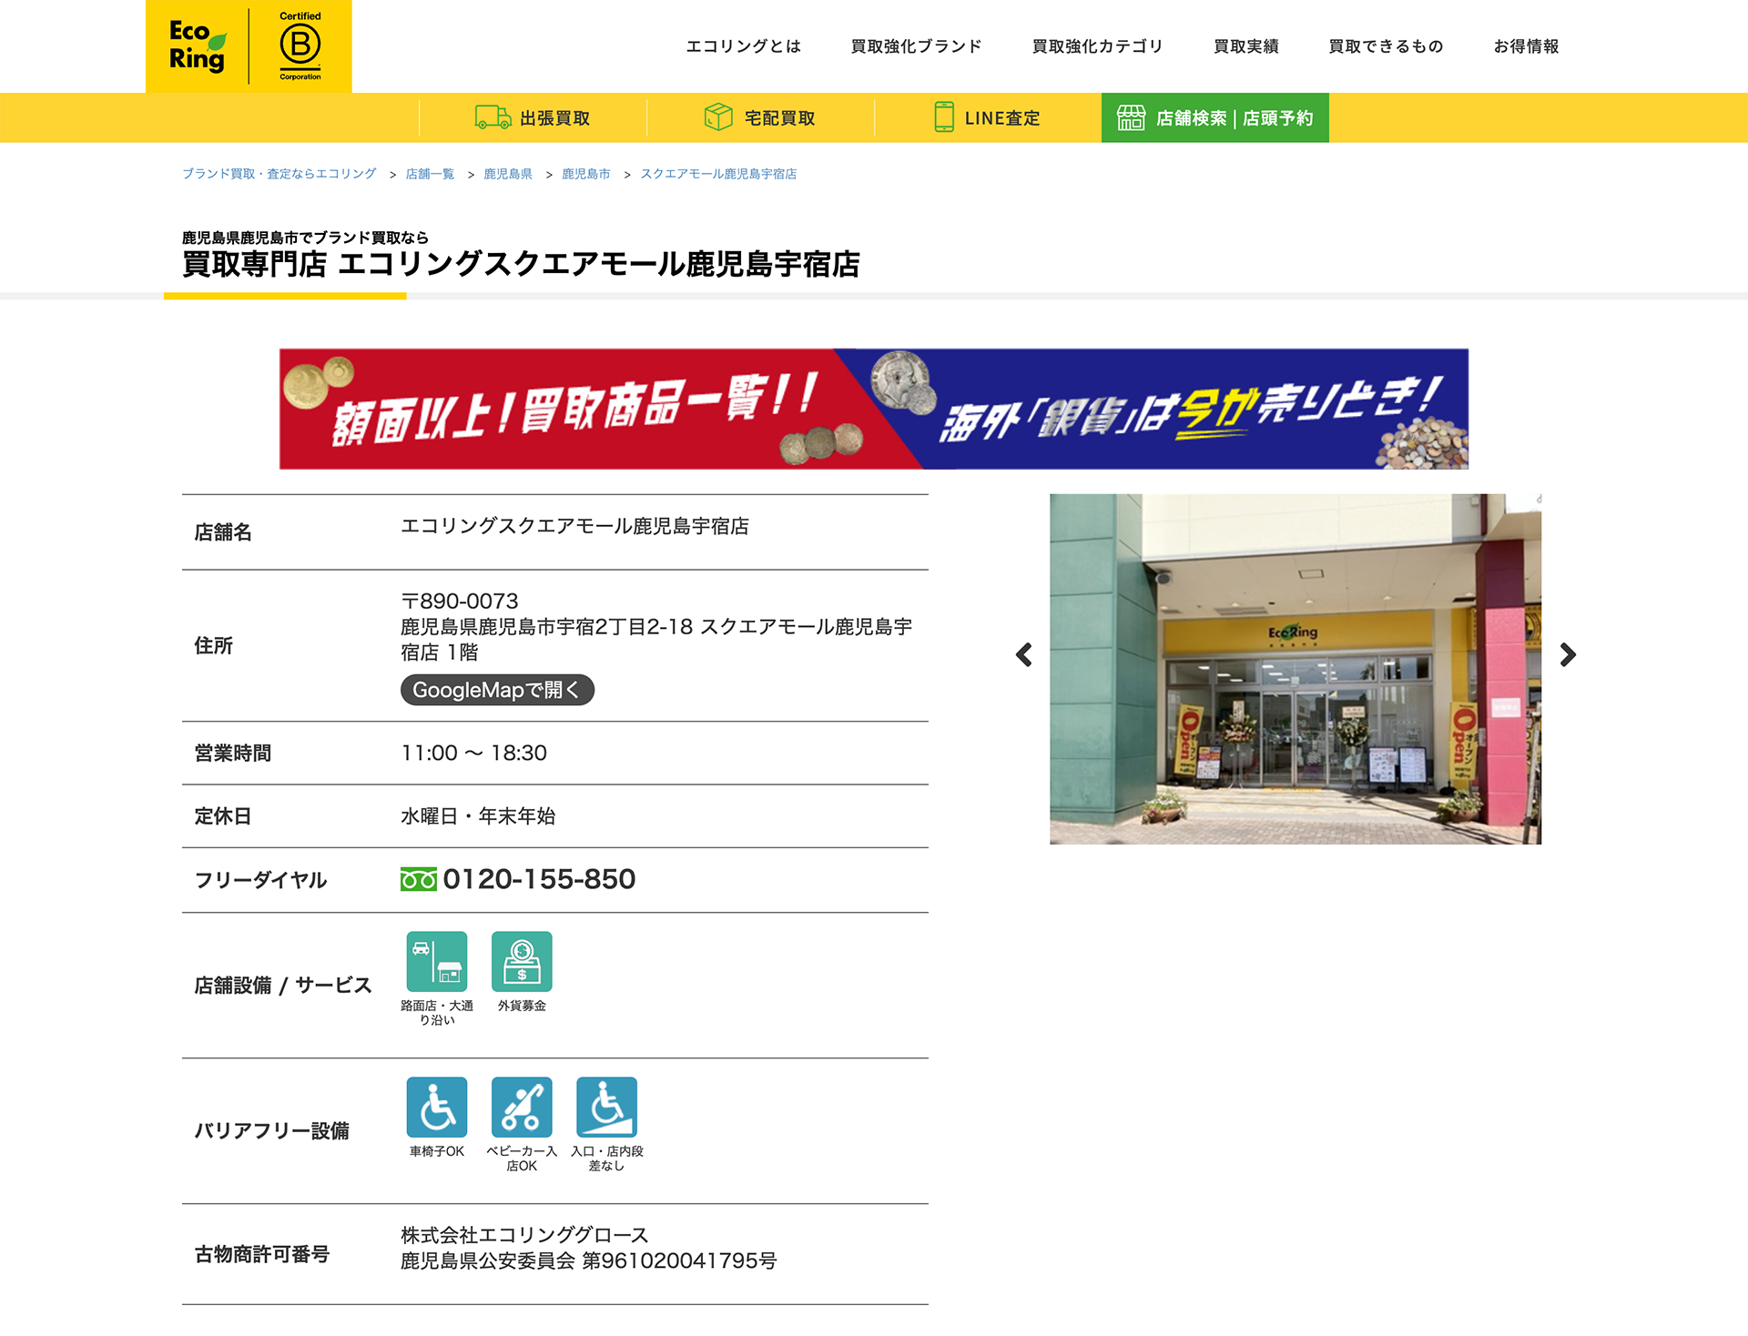Open the 買取強化ブランド menu item

(x=917, y=46)
